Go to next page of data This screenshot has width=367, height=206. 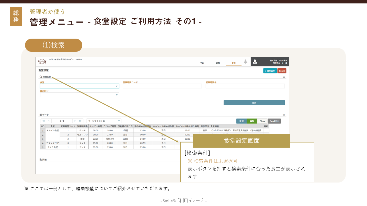coord(75,121)
